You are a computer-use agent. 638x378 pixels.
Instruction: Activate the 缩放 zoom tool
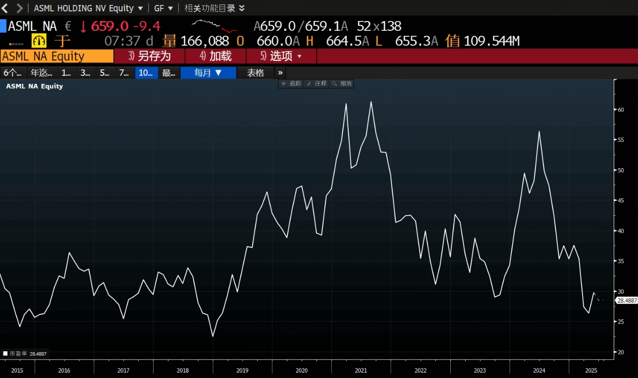[x=342, y=83]
